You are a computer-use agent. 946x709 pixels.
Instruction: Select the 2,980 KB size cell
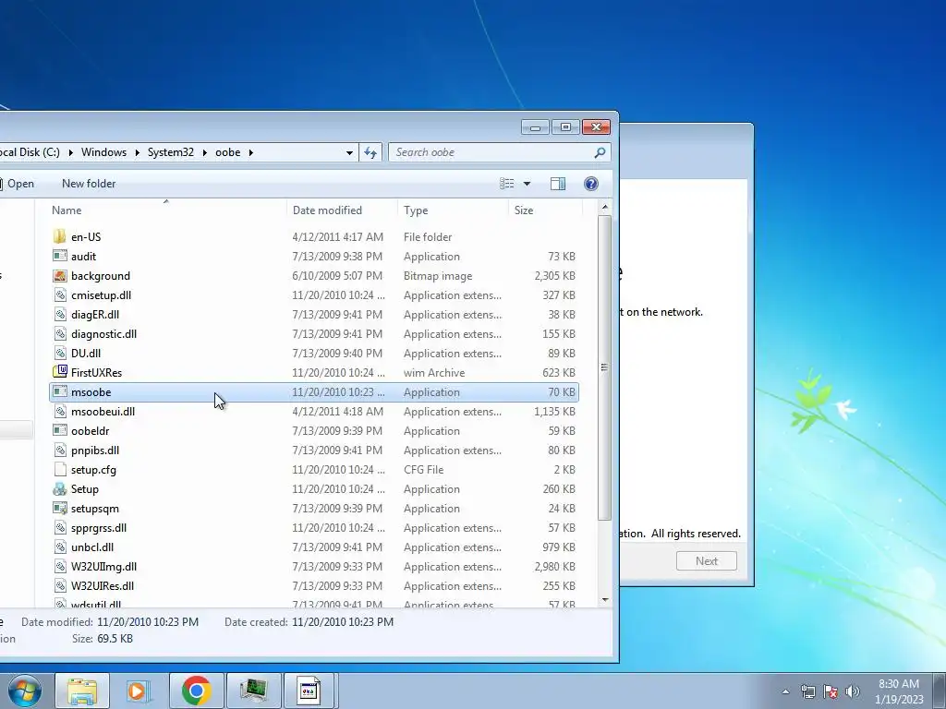(554, 566)
